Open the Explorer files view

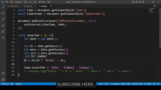click(3, 13)
